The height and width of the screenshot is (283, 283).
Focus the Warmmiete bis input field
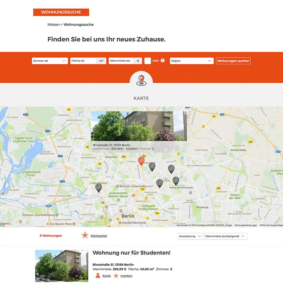click(122, 61)
